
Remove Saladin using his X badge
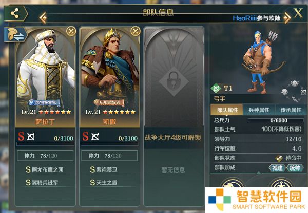click(x=71, y=31)
